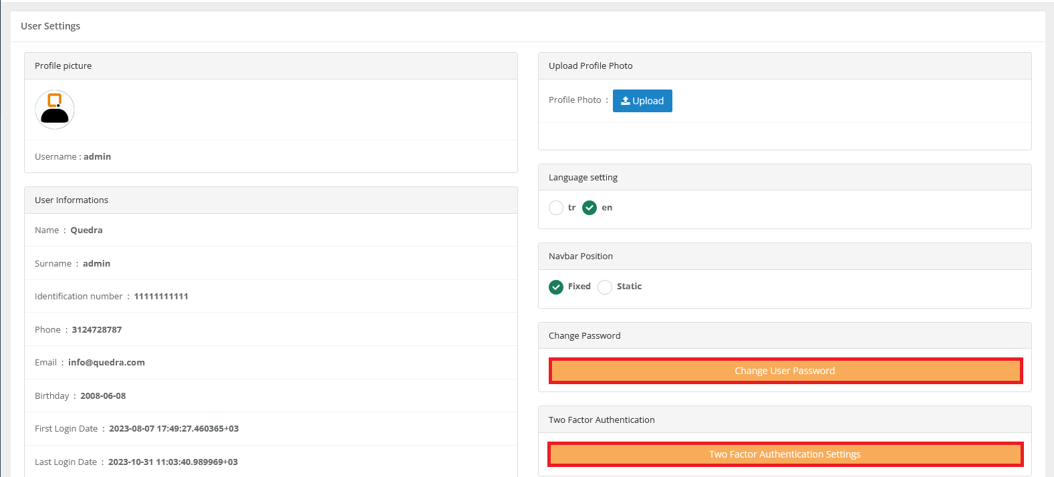The width and height of the screenshot is (1054, 477).
Task: Click the Name value Quedra
Action: coord(86,230)
